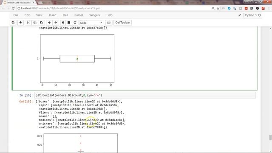272x153 pixels.
Task: Click the In [15] prompt label
Action: pos(26,95)
